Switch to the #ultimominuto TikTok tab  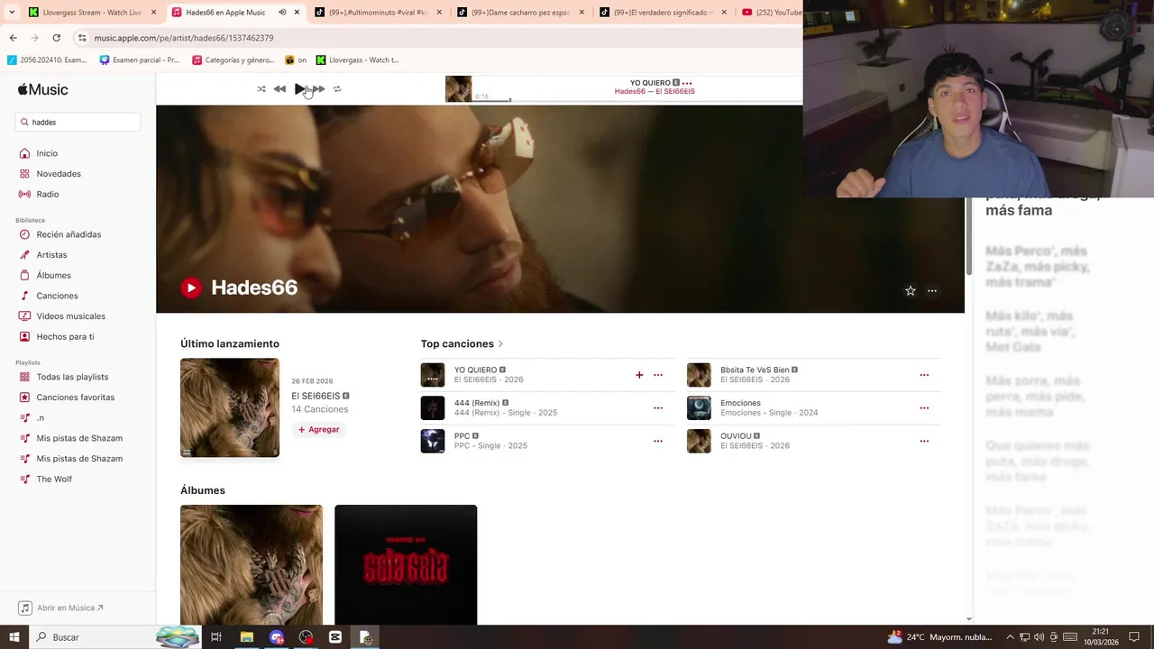click(378, 13)
